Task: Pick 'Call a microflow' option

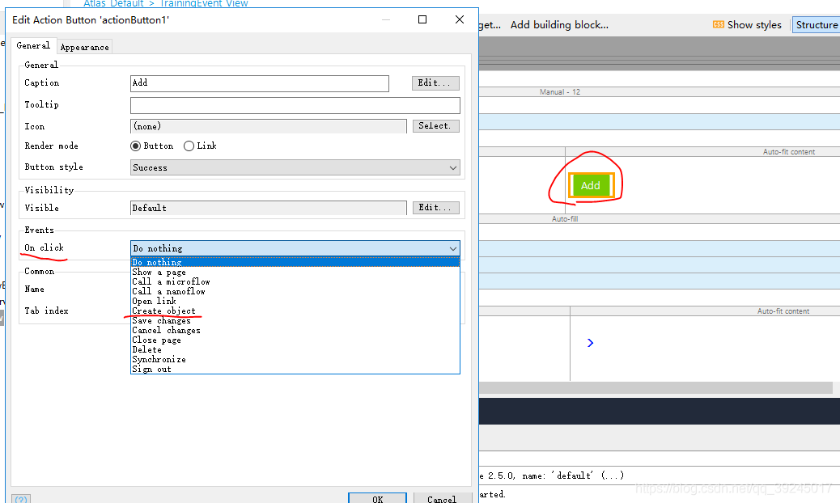Action: coord(171,282)
